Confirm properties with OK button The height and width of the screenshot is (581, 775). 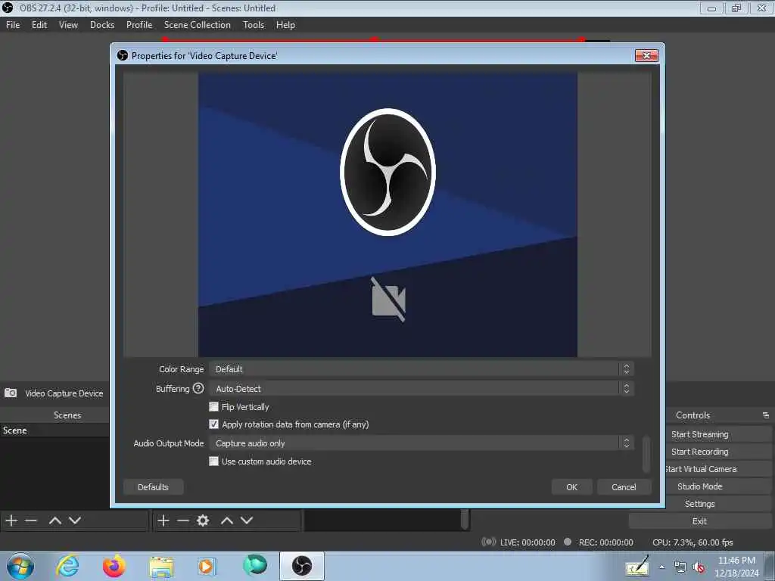pos(571,486)
